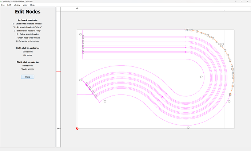Select the circle node inside the U-curve
Viewport: 251px width, 151px height.
[201, 77]
